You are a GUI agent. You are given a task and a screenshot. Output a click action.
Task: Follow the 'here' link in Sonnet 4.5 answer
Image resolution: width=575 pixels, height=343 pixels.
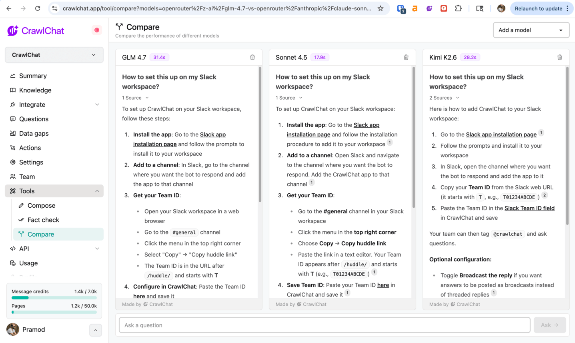click(x=383, y=285)
